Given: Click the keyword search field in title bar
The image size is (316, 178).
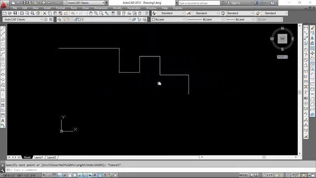Looking at the screenshot, I should coord(199,3).
